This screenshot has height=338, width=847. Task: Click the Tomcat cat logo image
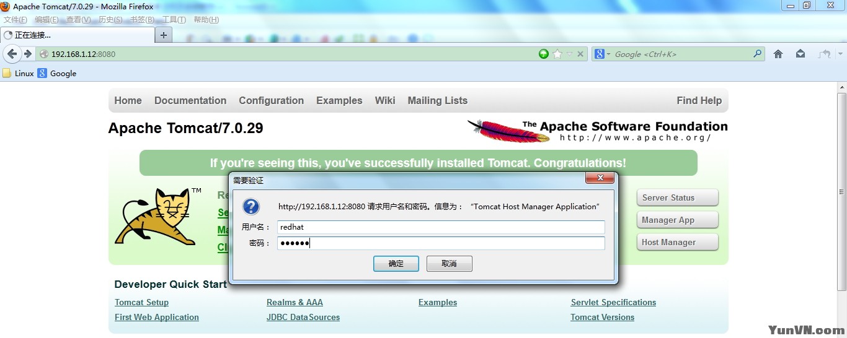(x=158, y=217)
